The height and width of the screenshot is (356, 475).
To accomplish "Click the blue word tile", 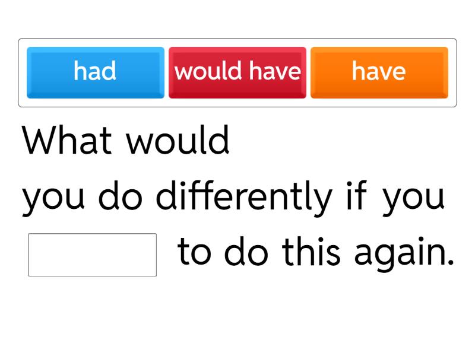I will (95, 72).
